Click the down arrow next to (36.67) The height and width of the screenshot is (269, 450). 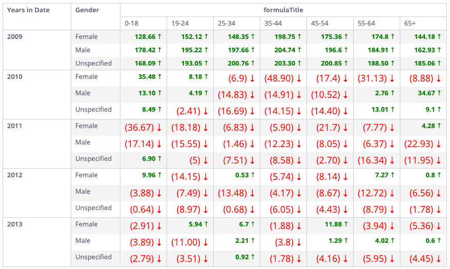coord(158,128)
